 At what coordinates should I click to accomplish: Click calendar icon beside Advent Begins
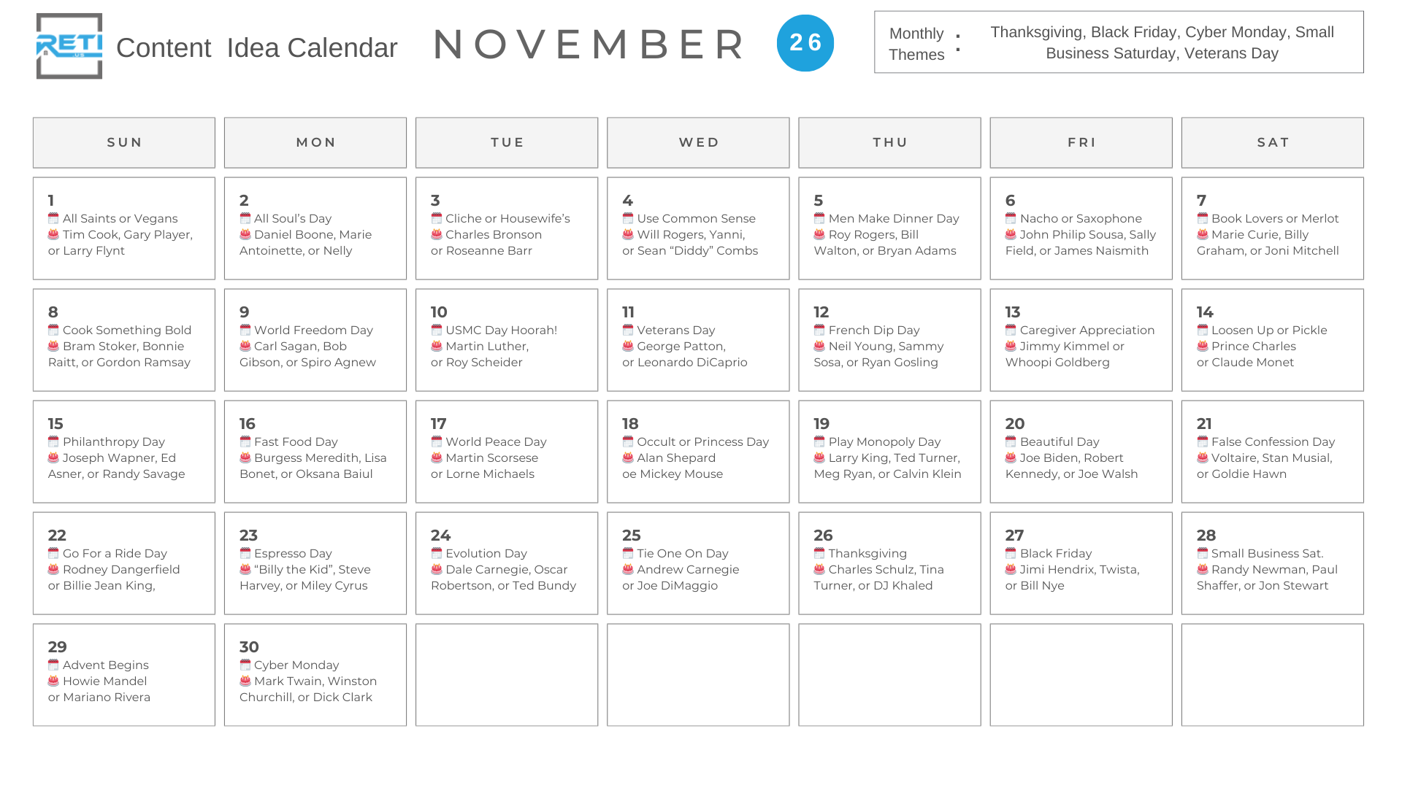[53, 665]
